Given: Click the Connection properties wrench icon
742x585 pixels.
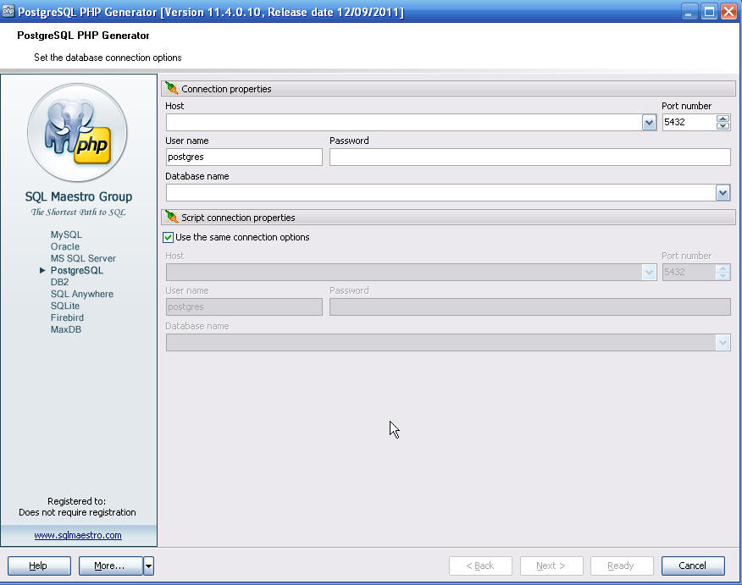Looking at the screenshot, I should [170, 88].
